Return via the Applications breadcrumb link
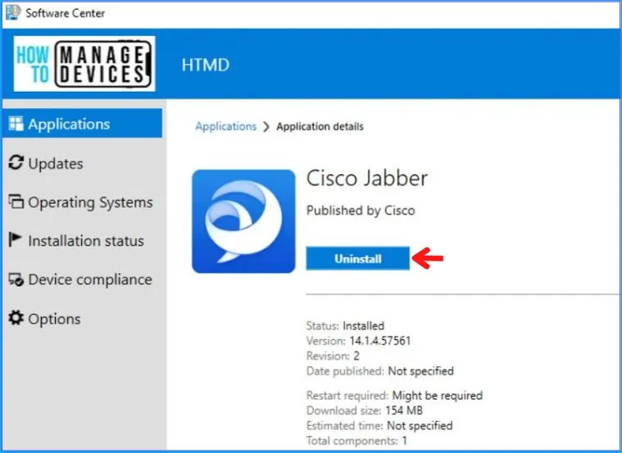The width and height of the screenshot is (622, 453). (x=225, y=126)
